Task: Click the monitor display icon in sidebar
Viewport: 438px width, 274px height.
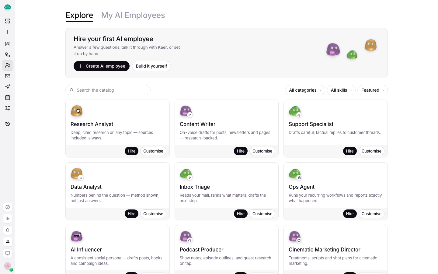Action: coord(8,253)
